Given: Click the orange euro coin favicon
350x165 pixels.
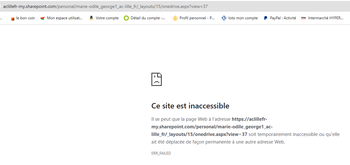Looking at the screenshot, I should pyautogui.click(x=175, y=18).
